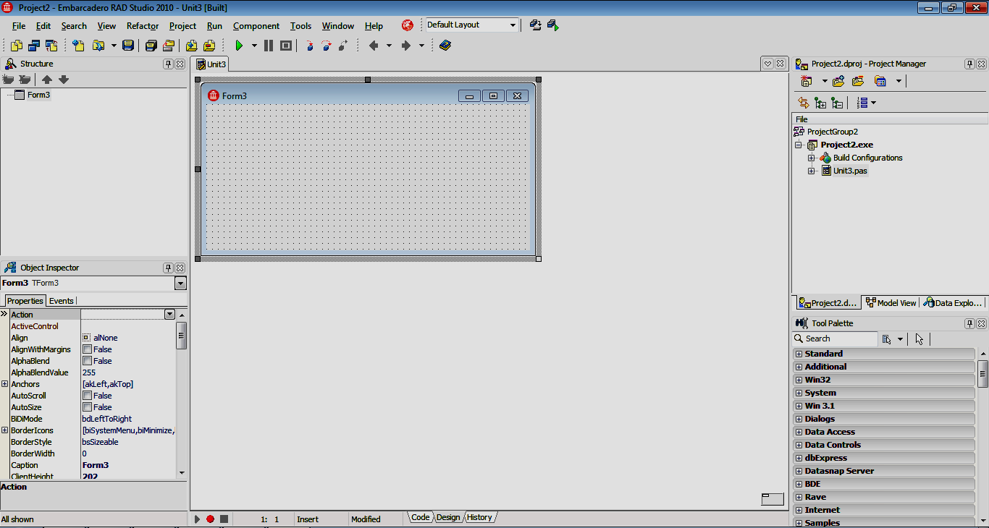
Task: Open the Default Layout dropdown
Action: (513, 25)
